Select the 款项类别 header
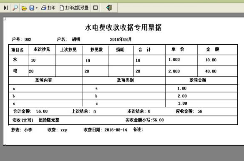The image size is (244, 161). point(125,80)
